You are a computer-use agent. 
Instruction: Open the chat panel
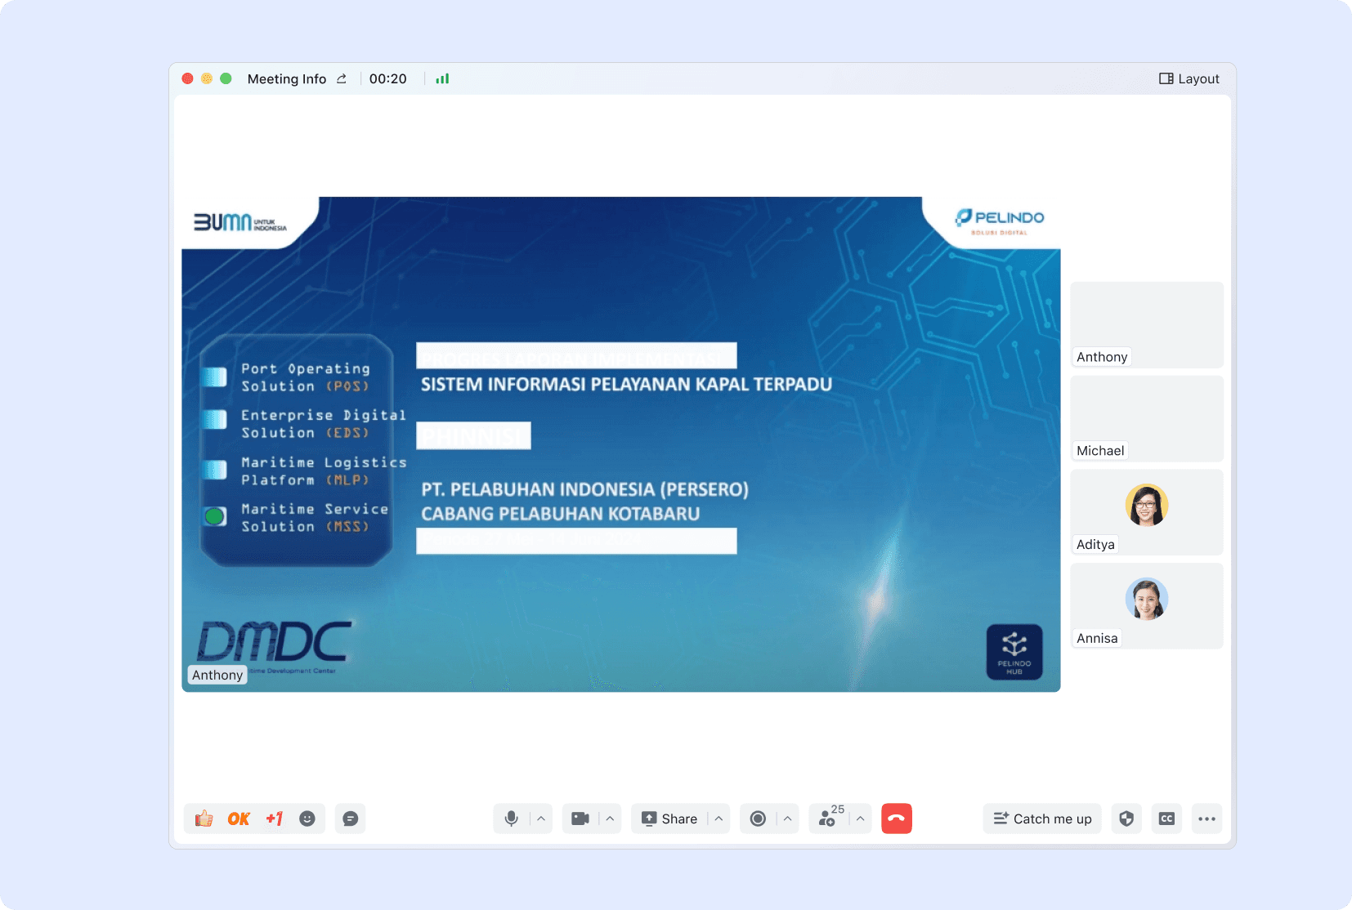pyautogui.click(x=351, y=819)
